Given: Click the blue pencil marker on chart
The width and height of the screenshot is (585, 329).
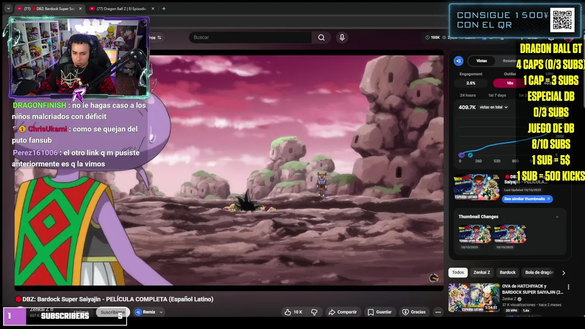Looking at the screenshot, I should click(470, 155).
